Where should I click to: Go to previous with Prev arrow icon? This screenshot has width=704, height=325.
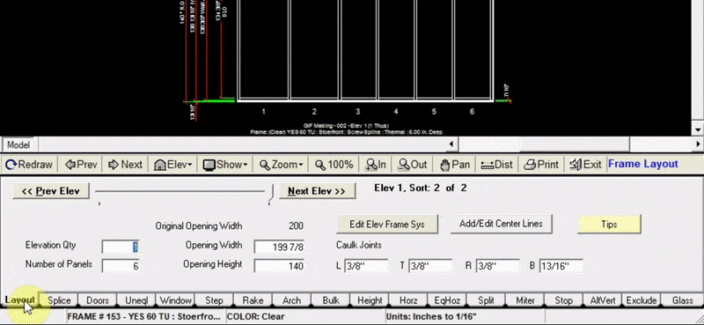coord(70,165)
